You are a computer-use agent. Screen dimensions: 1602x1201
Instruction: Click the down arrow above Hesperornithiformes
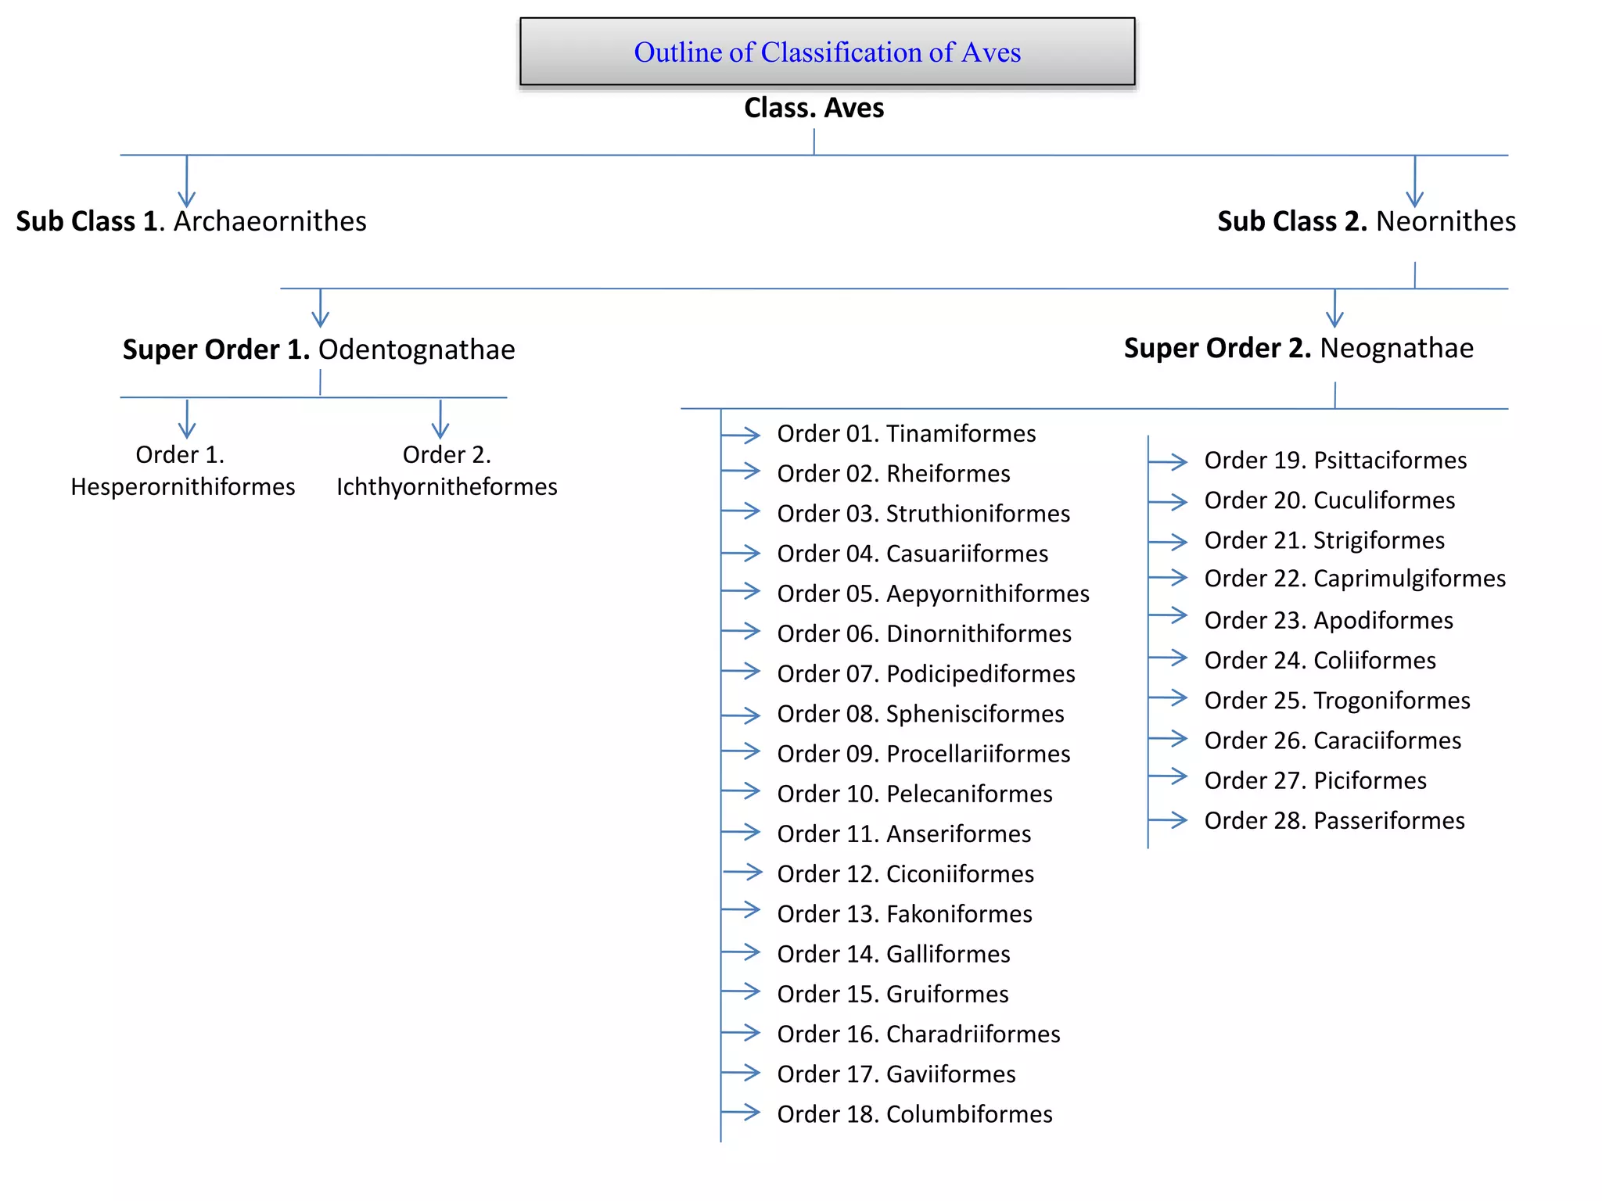pos(187,419)
